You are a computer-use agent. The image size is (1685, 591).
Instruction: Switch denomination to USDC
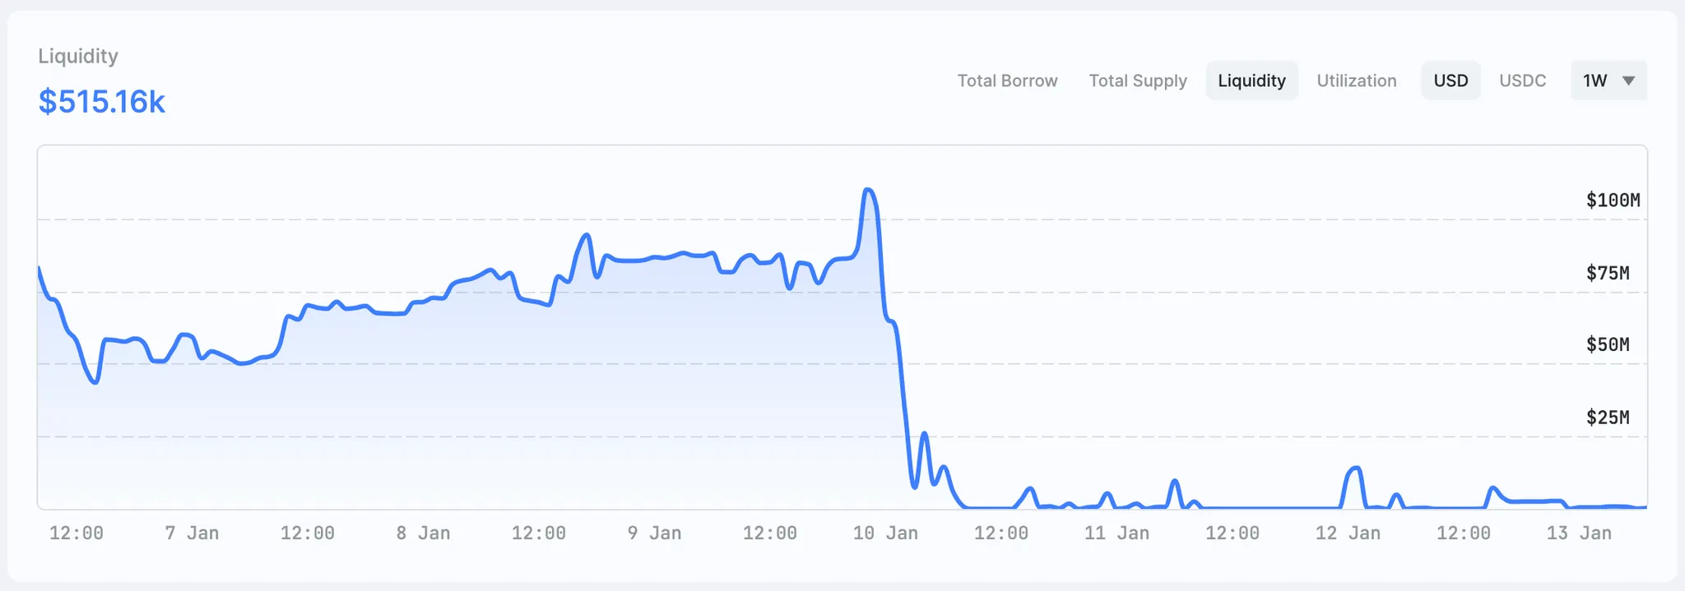1522,81
